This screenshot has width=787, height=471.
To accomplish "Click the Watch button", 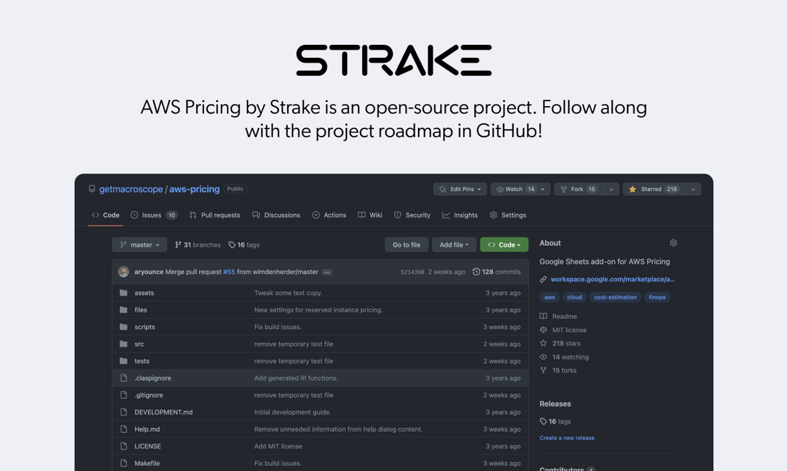I will [x=520, y=189].
